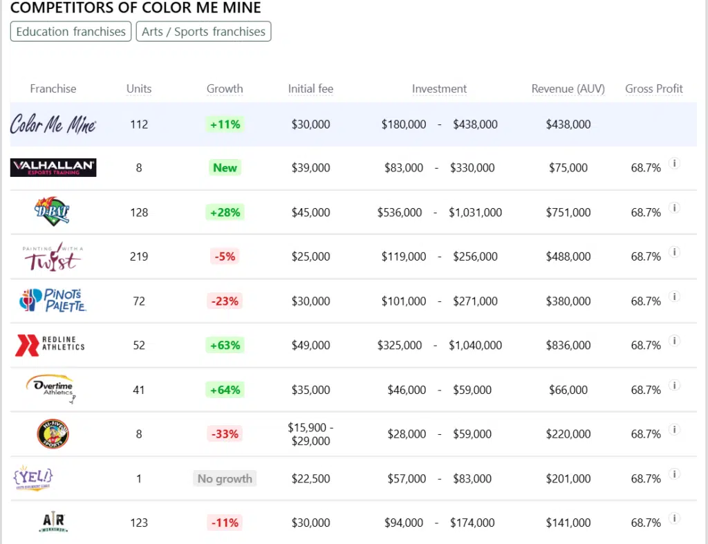The width and height of the screenshot is (708, 544).
Task: Click the Growth column header
Action: coord(225,88)
